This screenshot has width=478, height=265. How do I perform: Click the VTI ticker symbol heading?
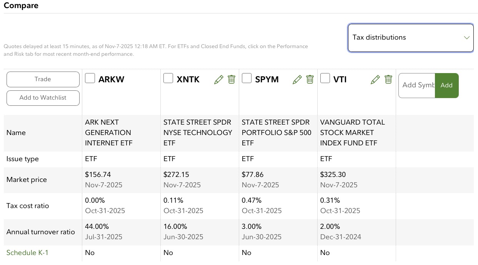tap(340, 80)
